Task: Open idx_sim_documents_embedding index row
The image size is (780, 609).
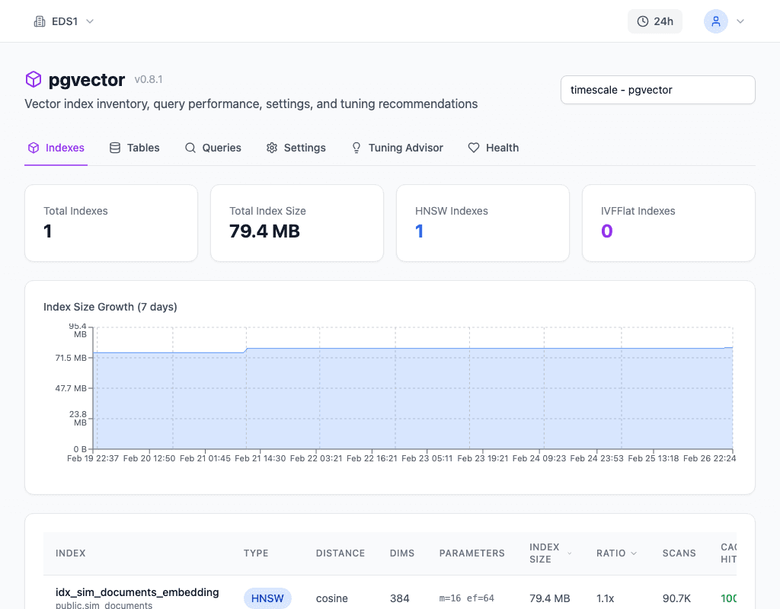Action: [137, 592]
